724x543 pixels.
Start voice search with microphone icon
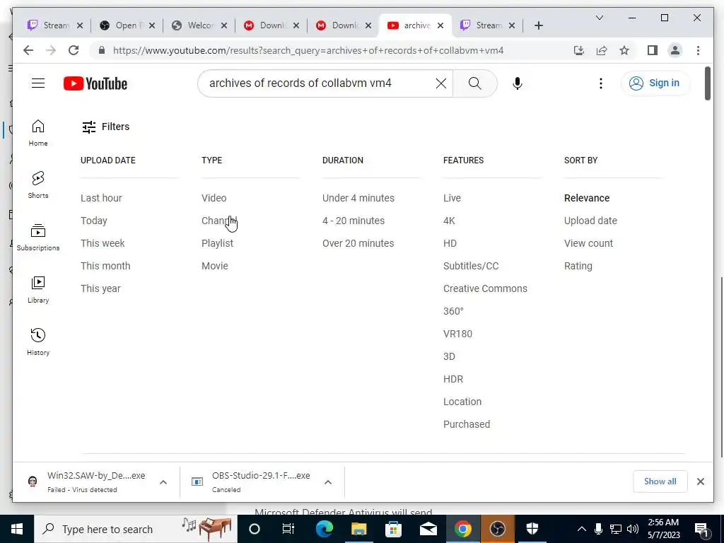(x=517, y=83)
